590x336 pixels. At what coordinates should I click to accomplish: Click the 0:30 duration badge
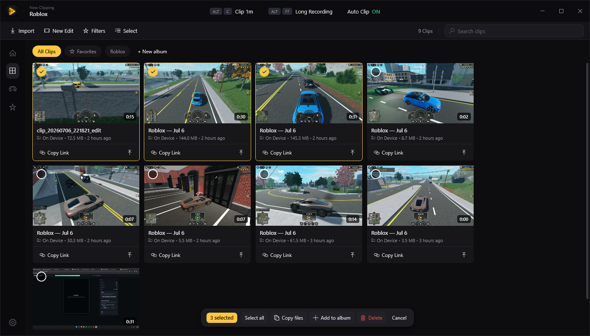click(241, 117)
